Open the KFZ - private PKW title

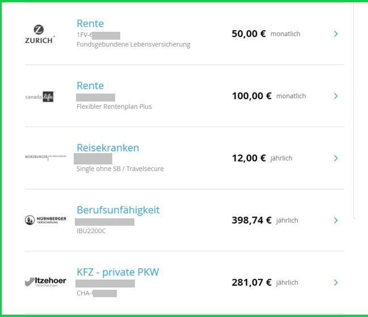click(118, 272)
